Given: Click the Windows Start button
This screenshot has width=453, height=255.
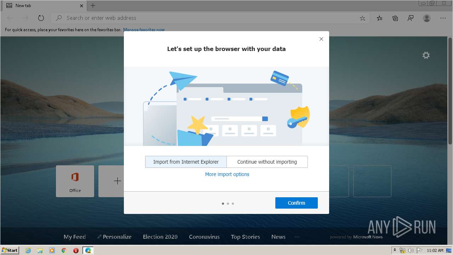Looking at the screenshot, I should point(10,250).
